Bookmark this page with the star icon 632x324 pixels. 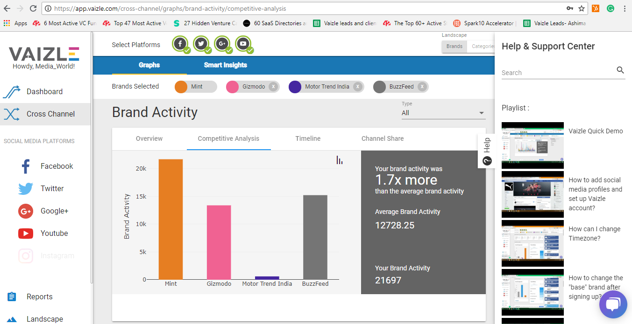[x=582, y=8]
